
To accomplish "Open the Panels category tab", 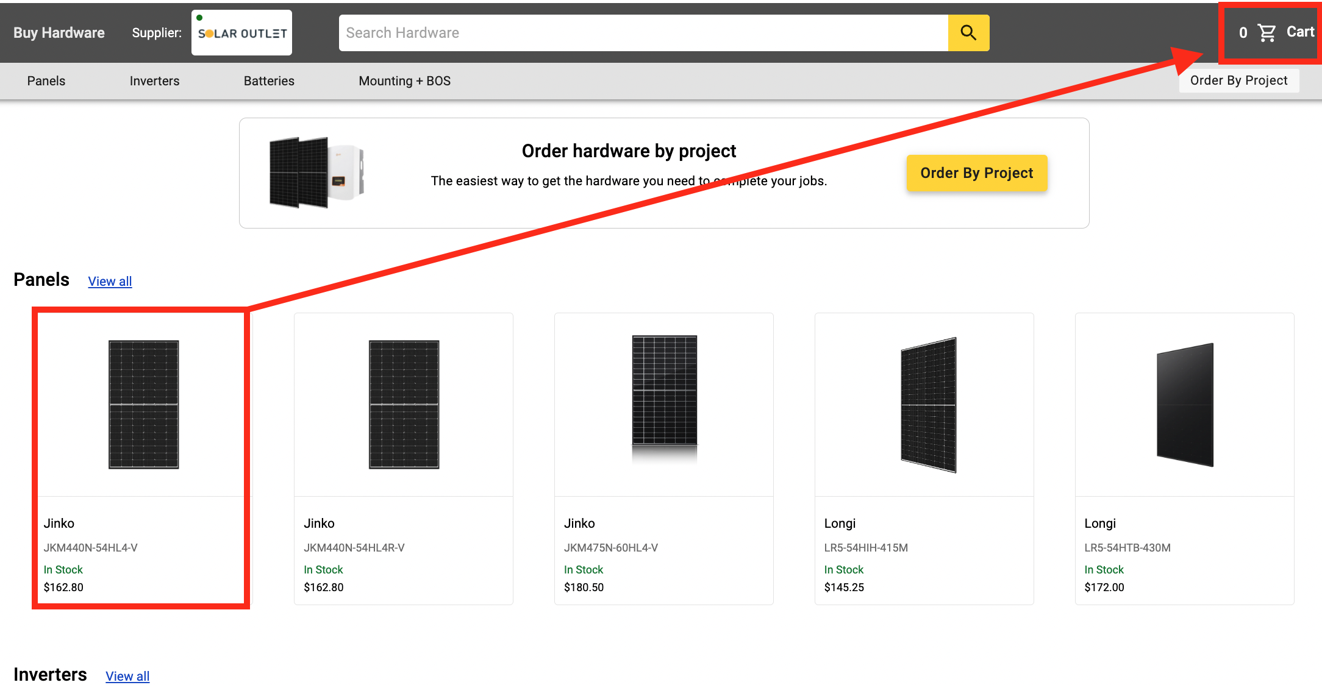I will (46, 81).
